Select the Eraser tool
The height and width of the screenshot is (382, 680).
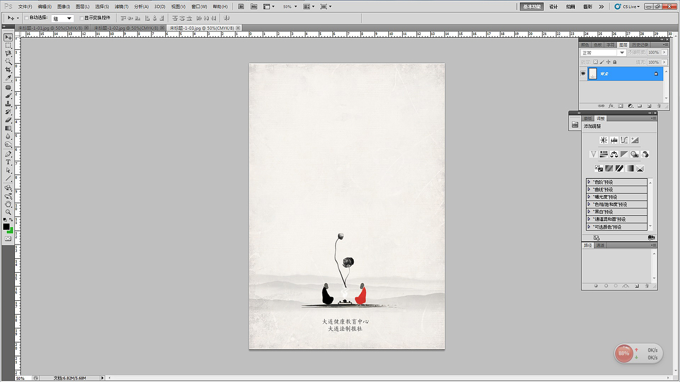tap(8, 120)
